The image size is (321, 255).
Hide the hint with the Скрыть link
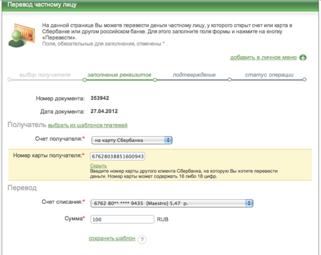98,166
